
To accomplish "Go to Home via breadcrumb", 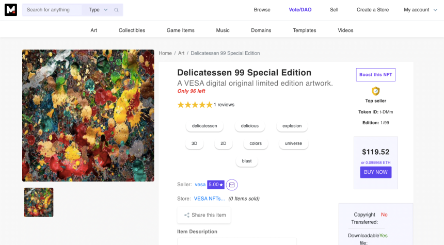I will pos(165,53).
